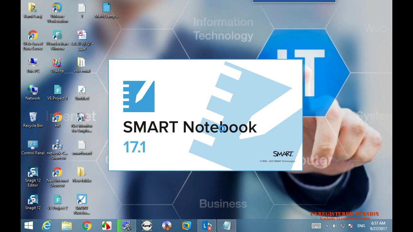Open the HR Chrome shortcut
This screenshot has width=413, height=232.
(57, 120)
